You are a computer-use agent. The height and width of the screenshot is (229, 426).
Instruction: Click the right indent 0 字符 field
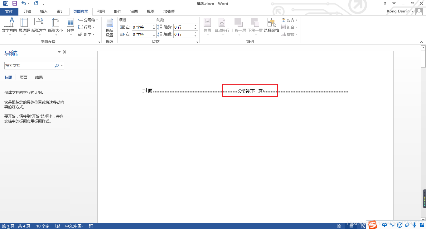pos(142,34)
